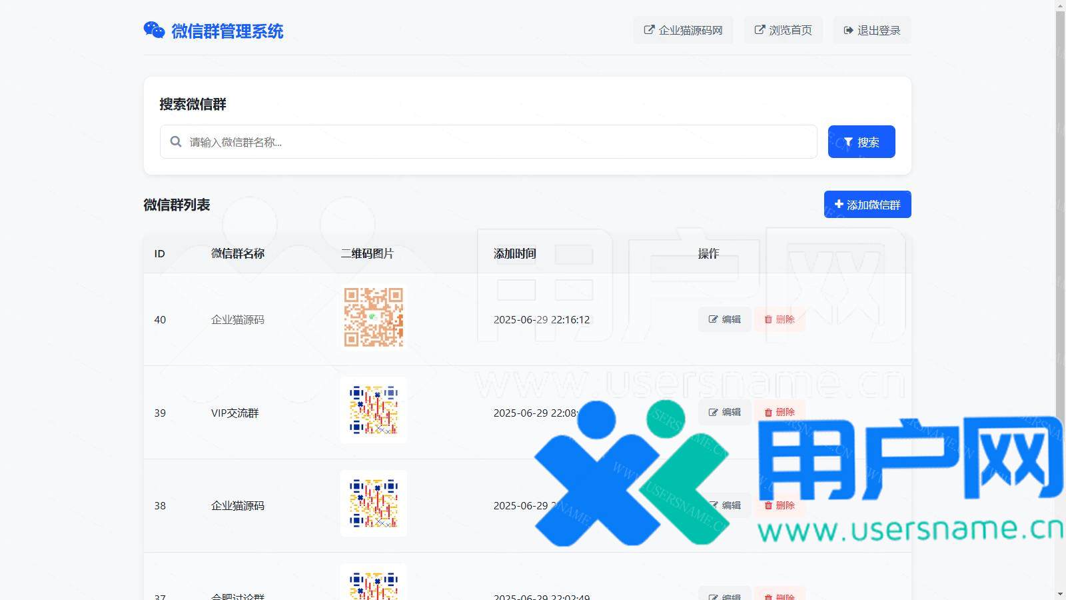Image resolution: width=1066 pixels, height=600 pixels.
Task: Open the 浏览首页 link in the header
Action: 784,29
